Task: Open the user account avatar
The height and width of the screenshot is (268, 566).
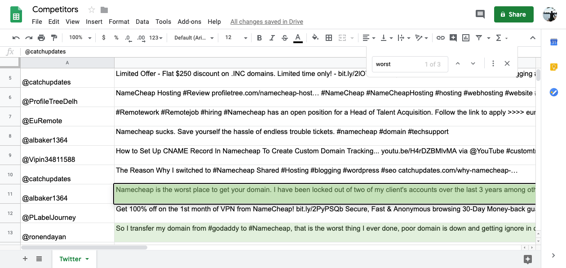Action: 550,14
